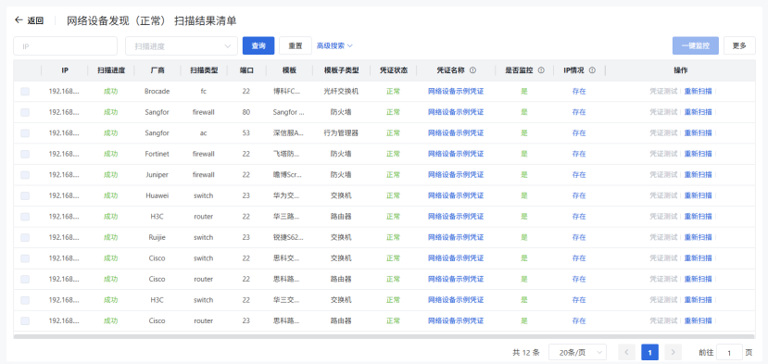Tick the Juniper firewall row checkbox
768x364 pixels.
[25, 175]
